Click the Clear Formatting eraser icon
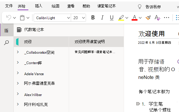The width and height of the screenshot is (179, 112). (157, 18)
